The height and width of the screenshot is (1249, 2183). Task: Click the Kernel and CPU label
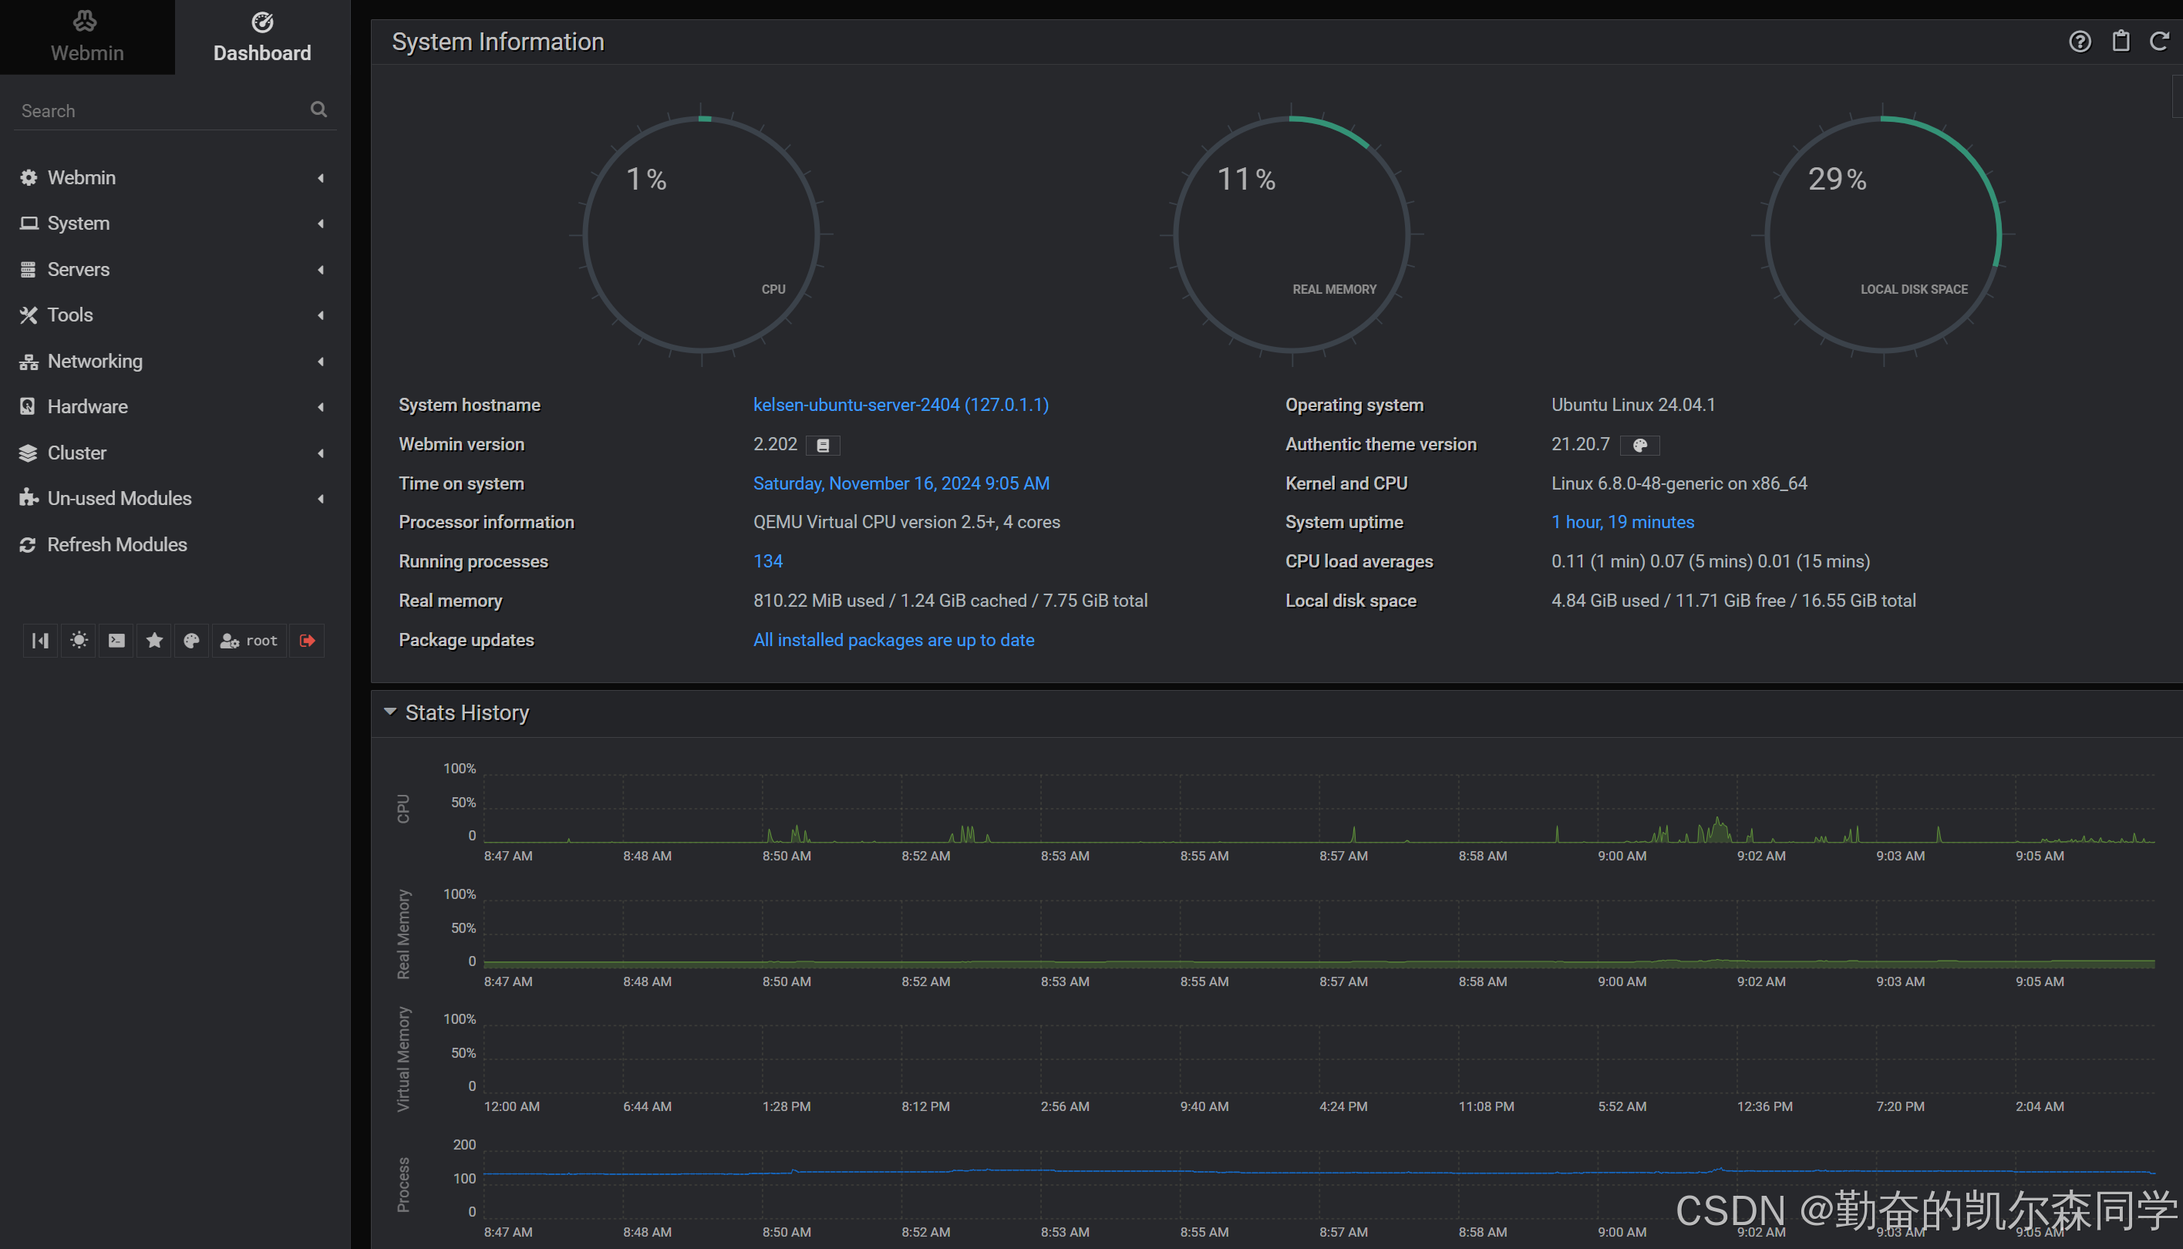1346,483
